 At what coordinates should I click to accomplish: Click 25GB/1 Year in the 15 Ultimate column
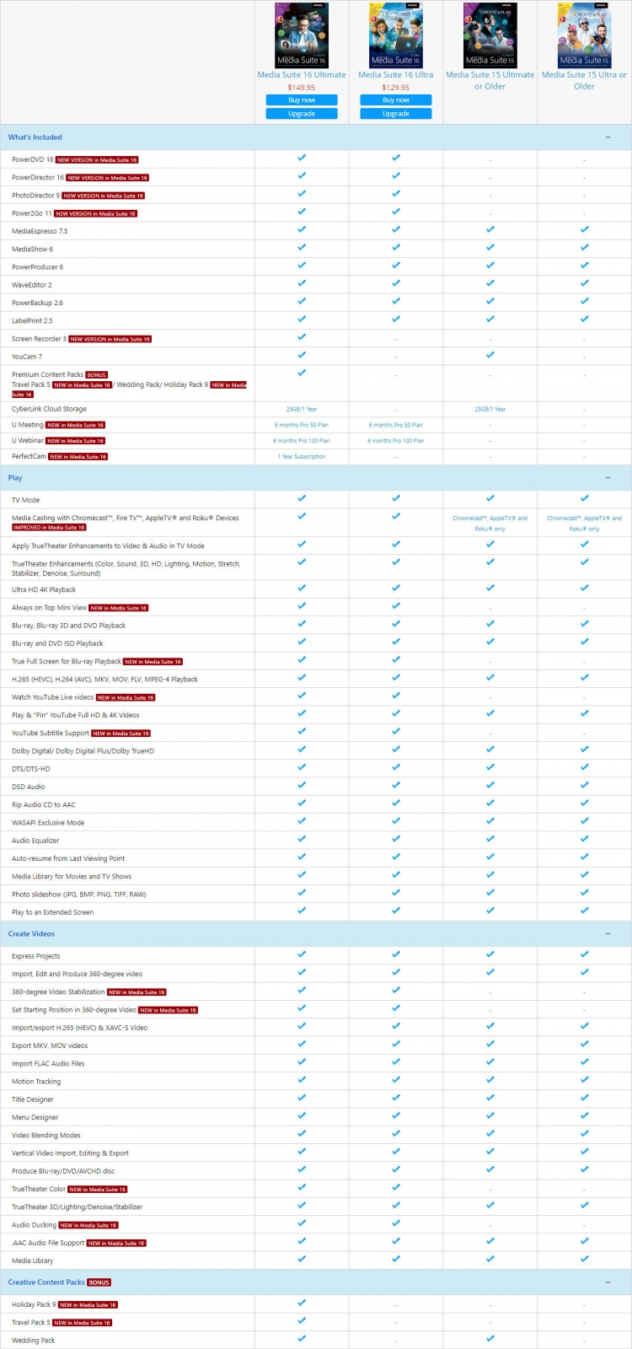point(490,410)
